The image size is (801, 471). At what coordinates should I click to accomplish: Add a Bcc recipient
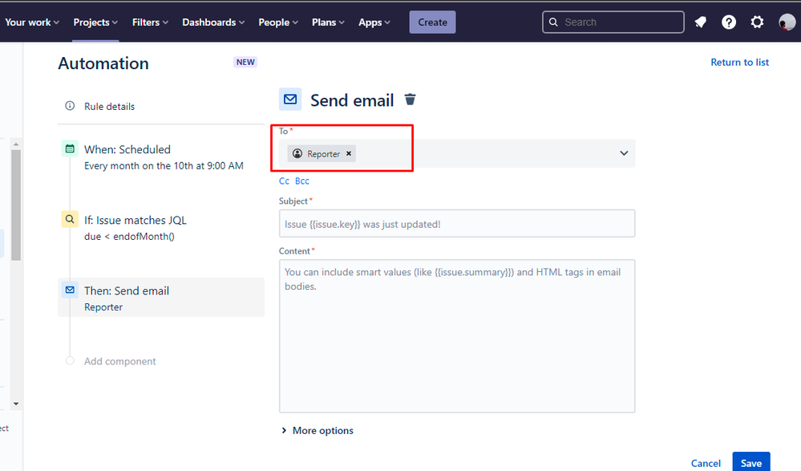[302, 181]
